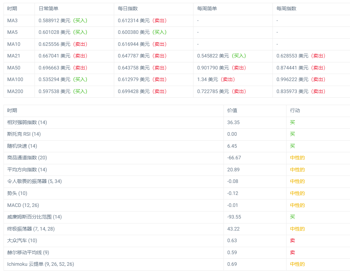This screenshot has height=276, width=350.
Task: Click MA50 weekly simple value 0.901790 美元
Action: pos(213,68)
